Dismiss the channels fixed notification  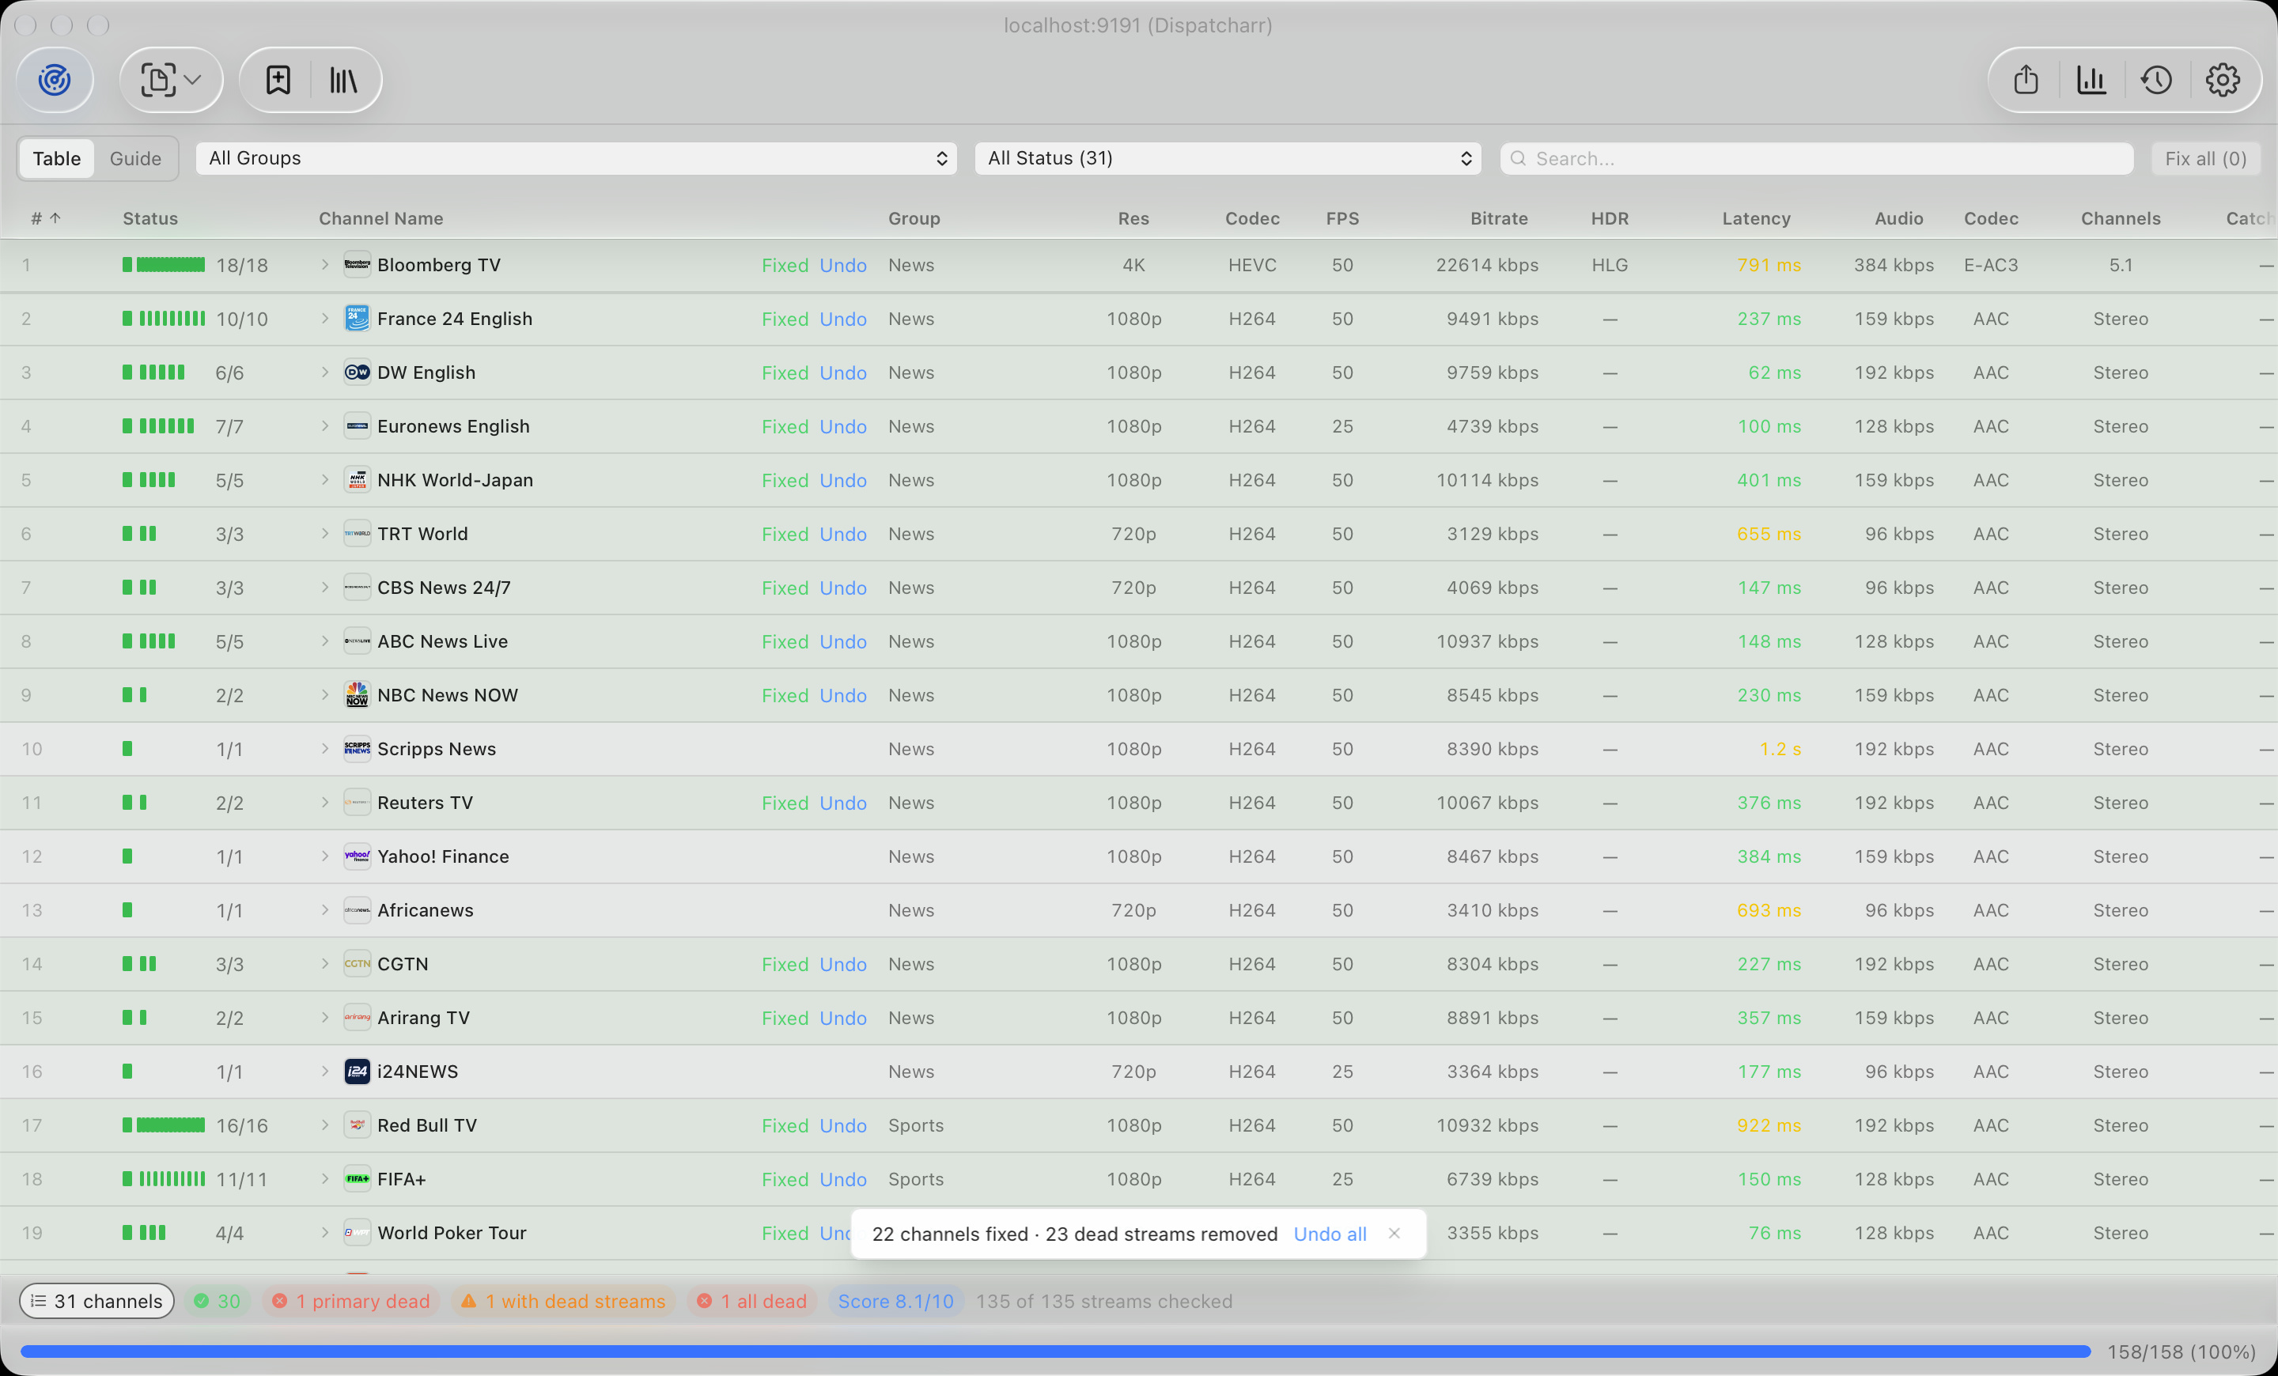1394,1233
